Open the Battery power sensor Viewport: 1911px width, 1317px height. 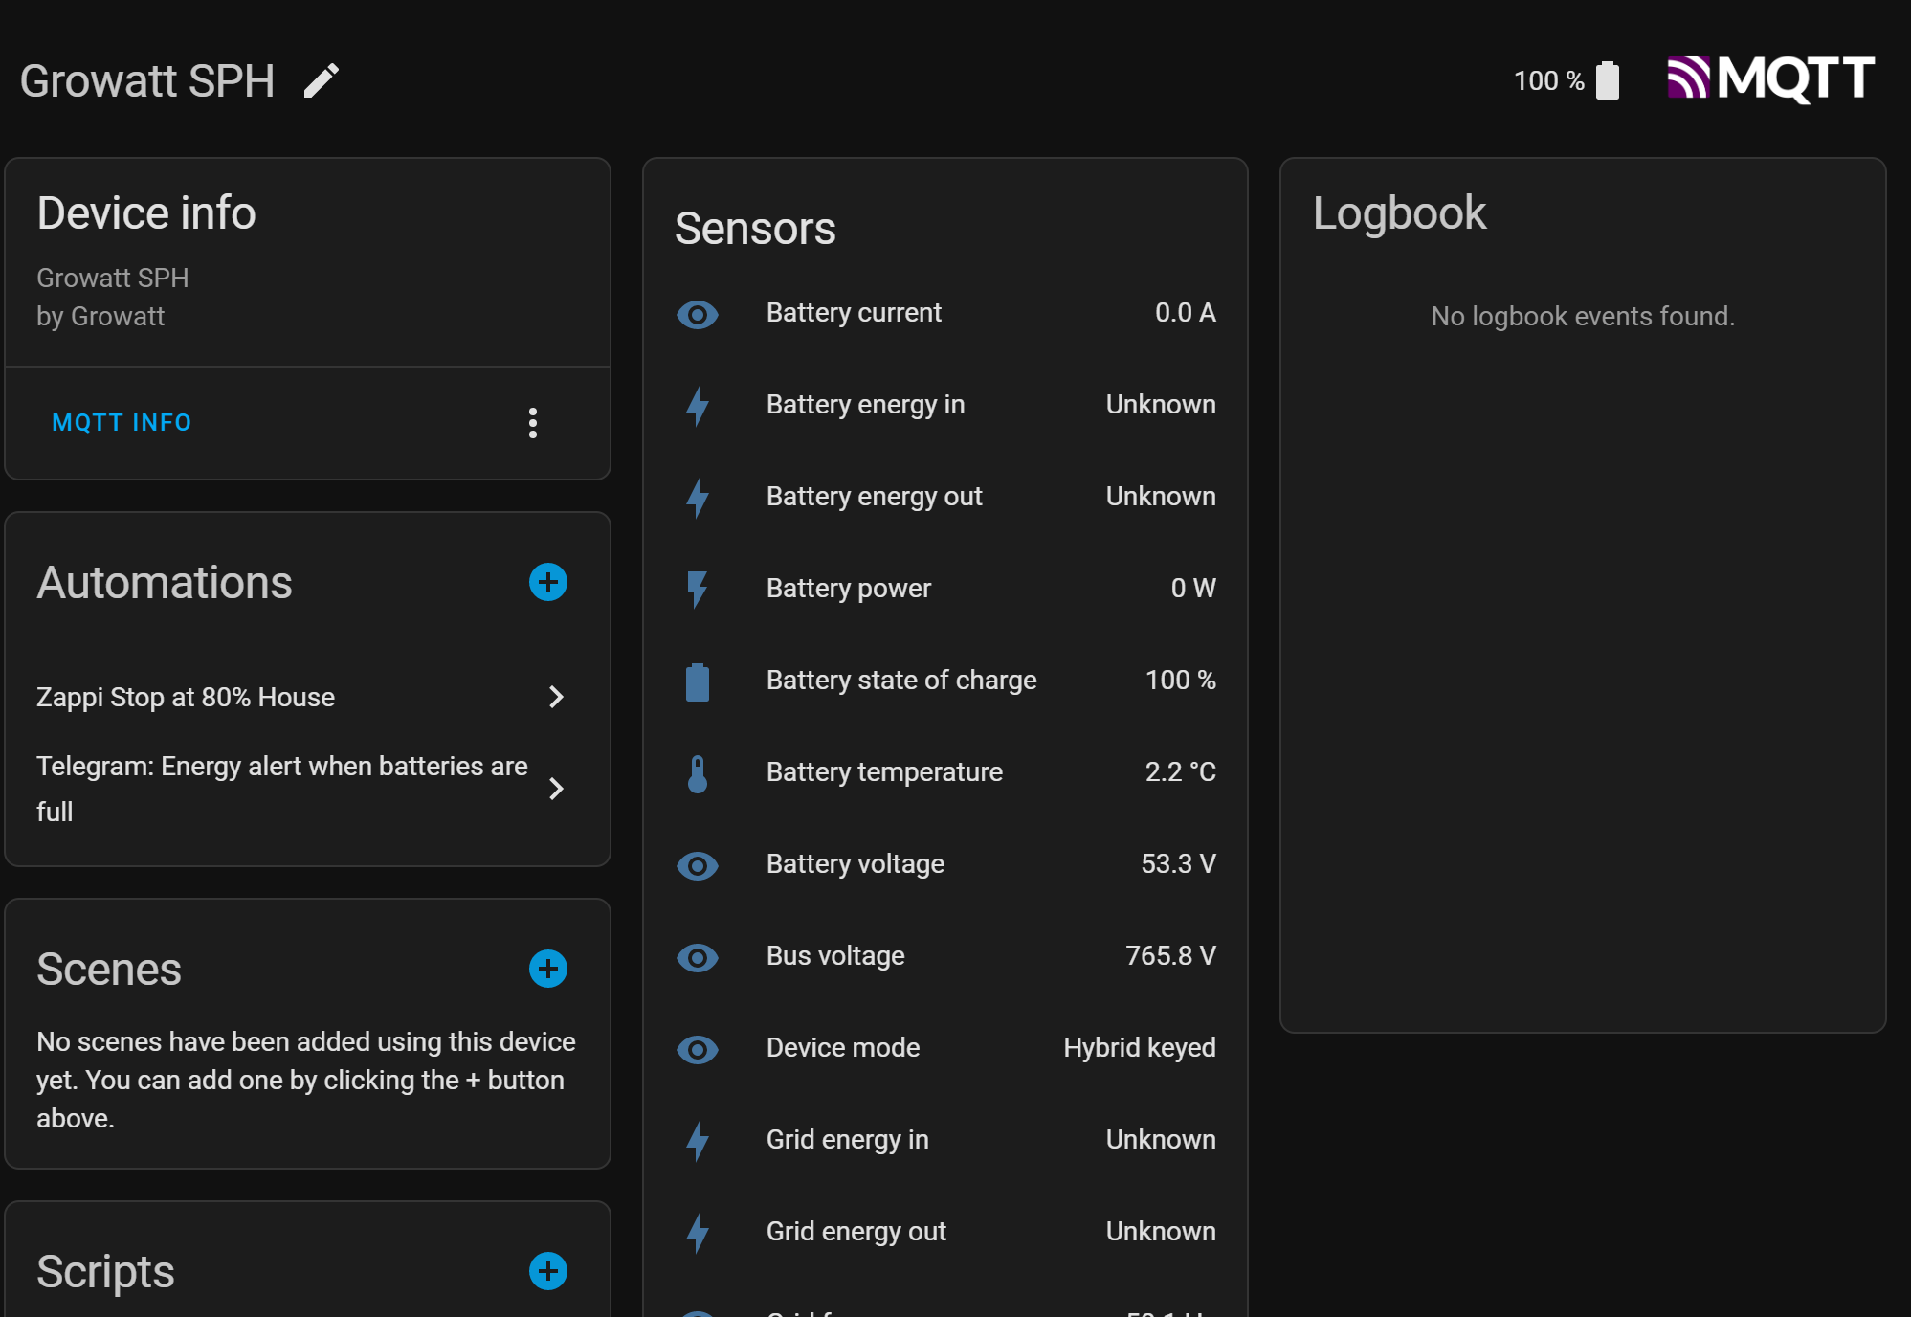tap(945, 589)
